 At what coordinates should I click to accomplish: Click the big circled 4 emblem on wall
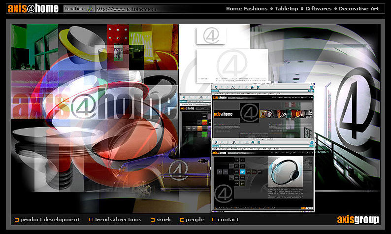pos(356,110)
